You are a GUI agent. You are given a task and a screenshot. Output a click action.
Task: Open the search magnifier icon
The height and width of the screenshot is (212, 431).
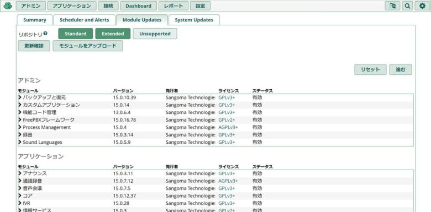[407, 6]
